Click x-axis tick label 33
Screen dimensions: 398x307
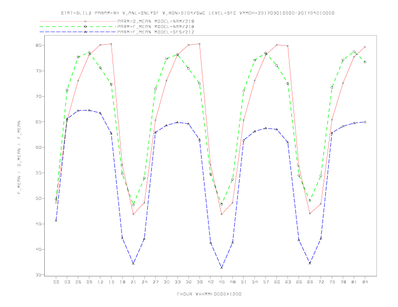pyautogui.click(x=178, y=282)
